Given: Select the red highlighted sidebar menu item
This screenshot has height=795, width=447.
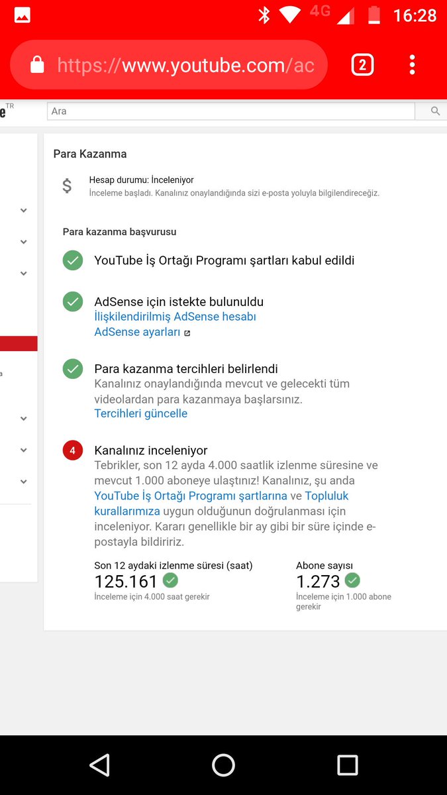Looking at the screenshot, I should [19, 343].
